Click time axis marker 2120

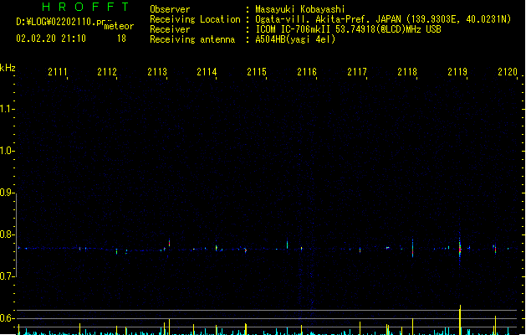[508, 71]
